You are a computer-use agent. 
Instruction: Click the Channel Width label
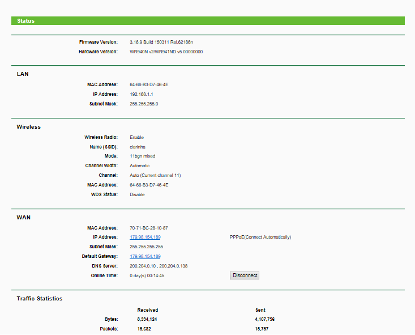(101, 166)
